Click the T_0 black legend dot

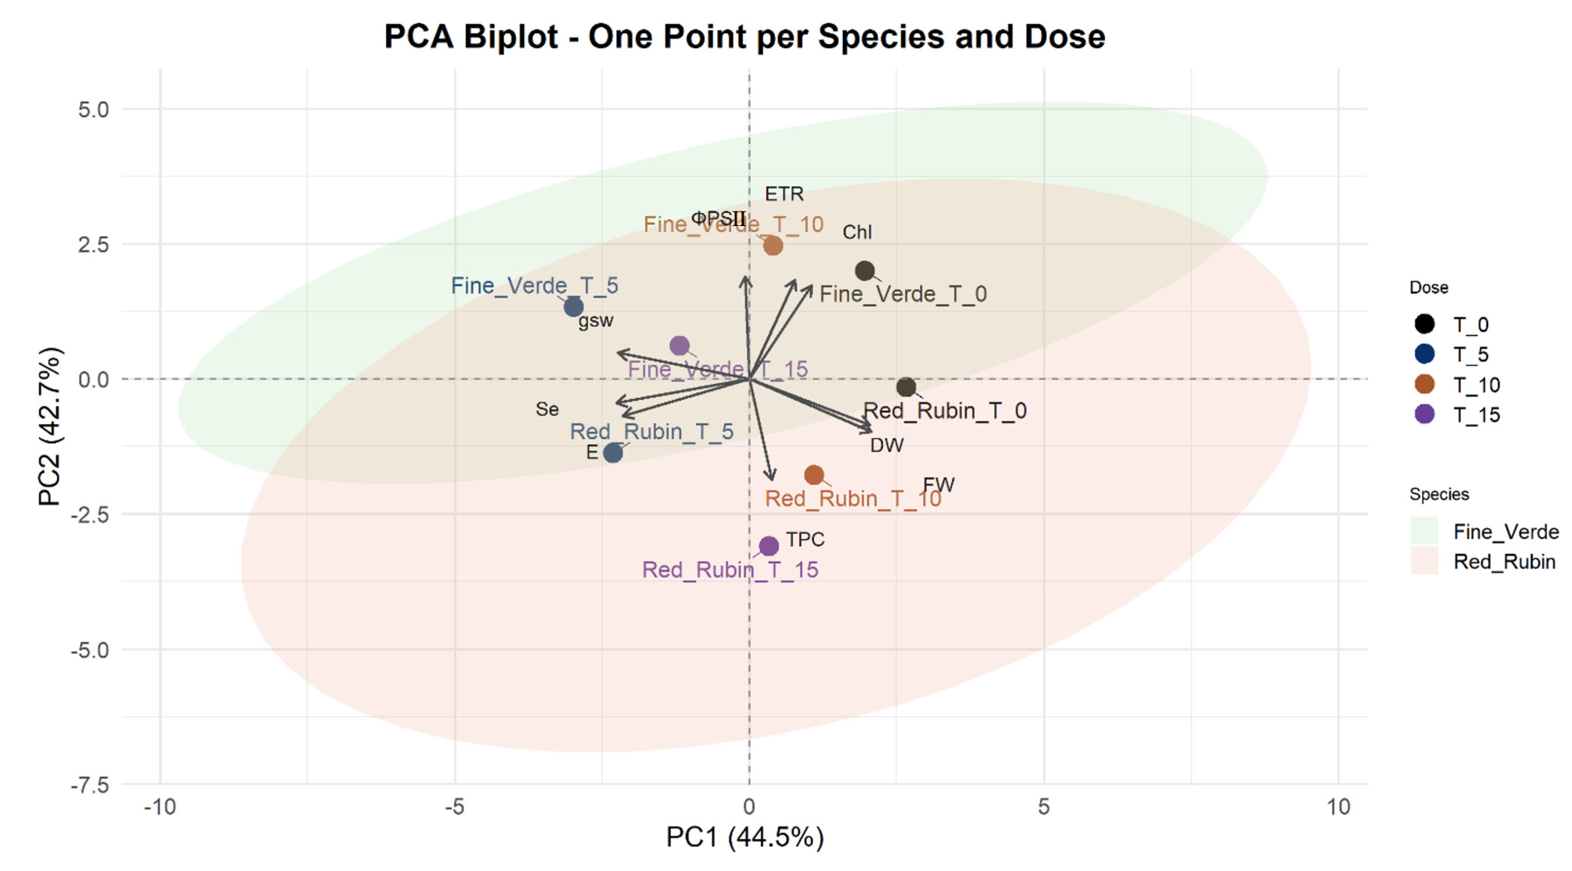pyautogui.click(x=1424, y=324)
